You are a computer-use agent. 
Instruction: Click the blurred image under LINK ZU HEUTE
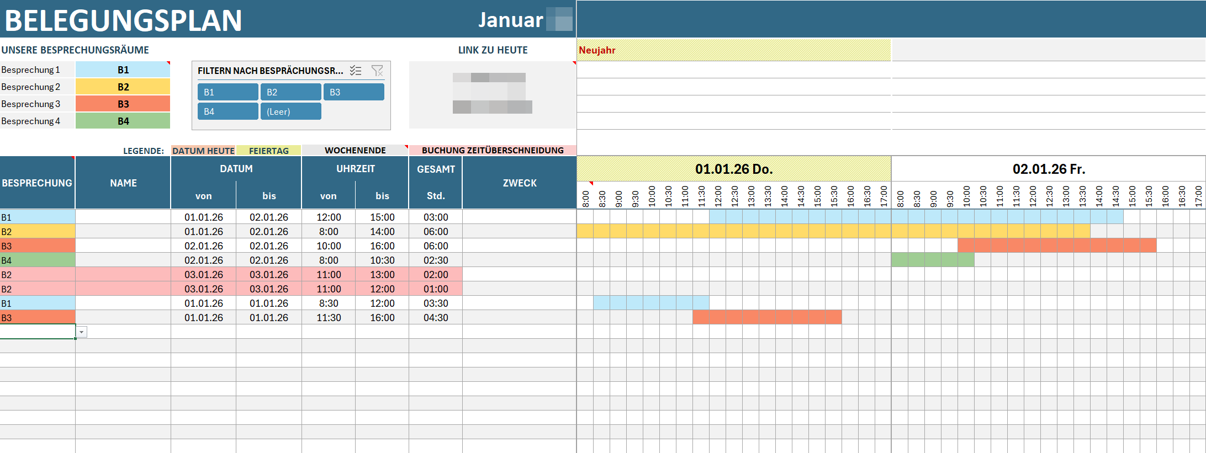click(x=492, y=93)
